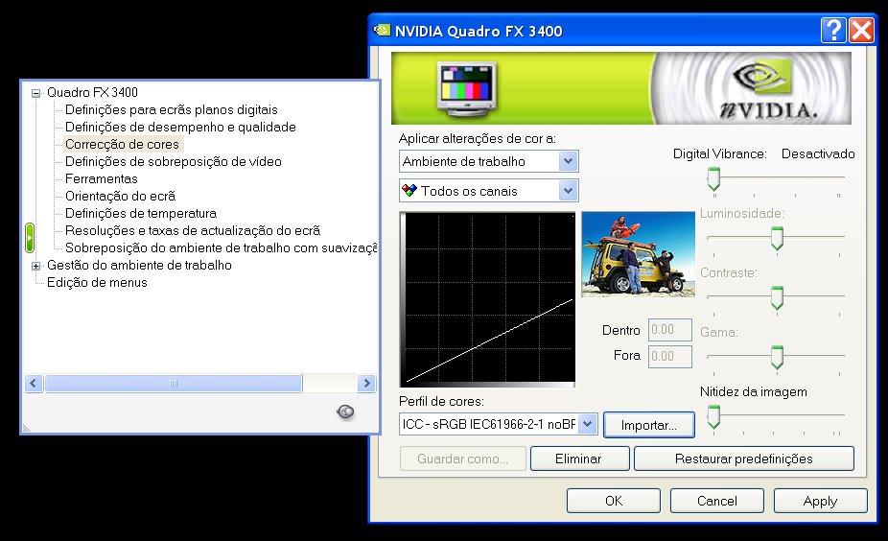Click the NVIDIA icon in title bar

click(383, 30)
